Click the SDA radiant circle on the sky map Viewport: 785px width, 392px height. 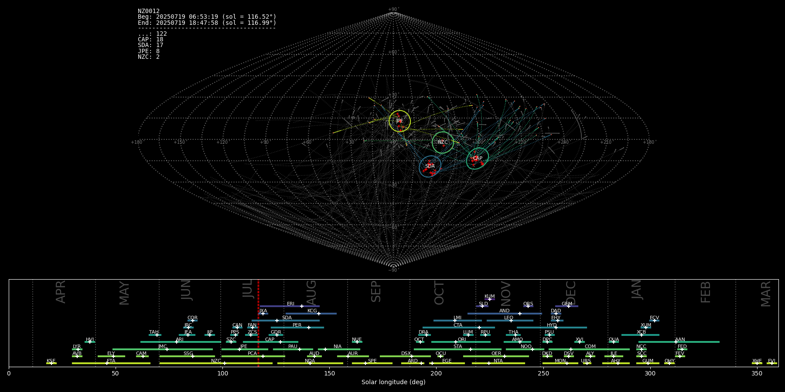coord(430,166)
